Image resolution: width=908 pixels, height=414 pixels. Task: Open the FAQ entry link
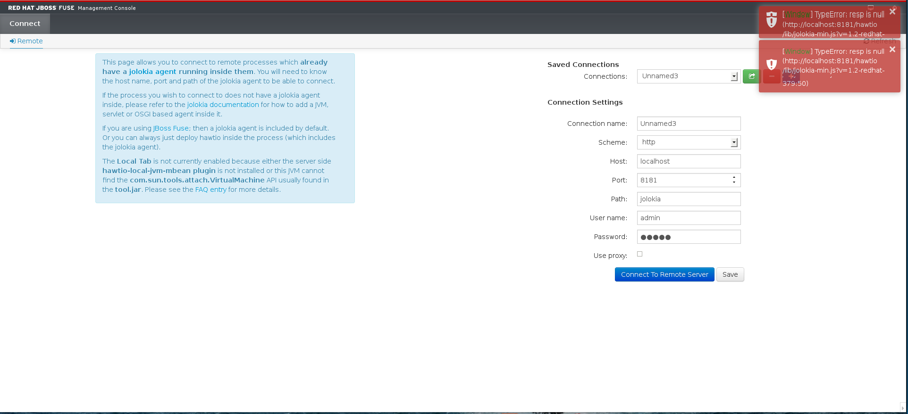tap(211, 190)
